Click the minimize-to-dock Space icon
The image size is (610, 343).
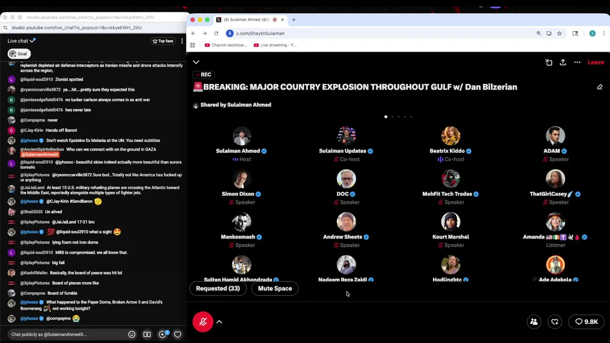pos(549,62)
